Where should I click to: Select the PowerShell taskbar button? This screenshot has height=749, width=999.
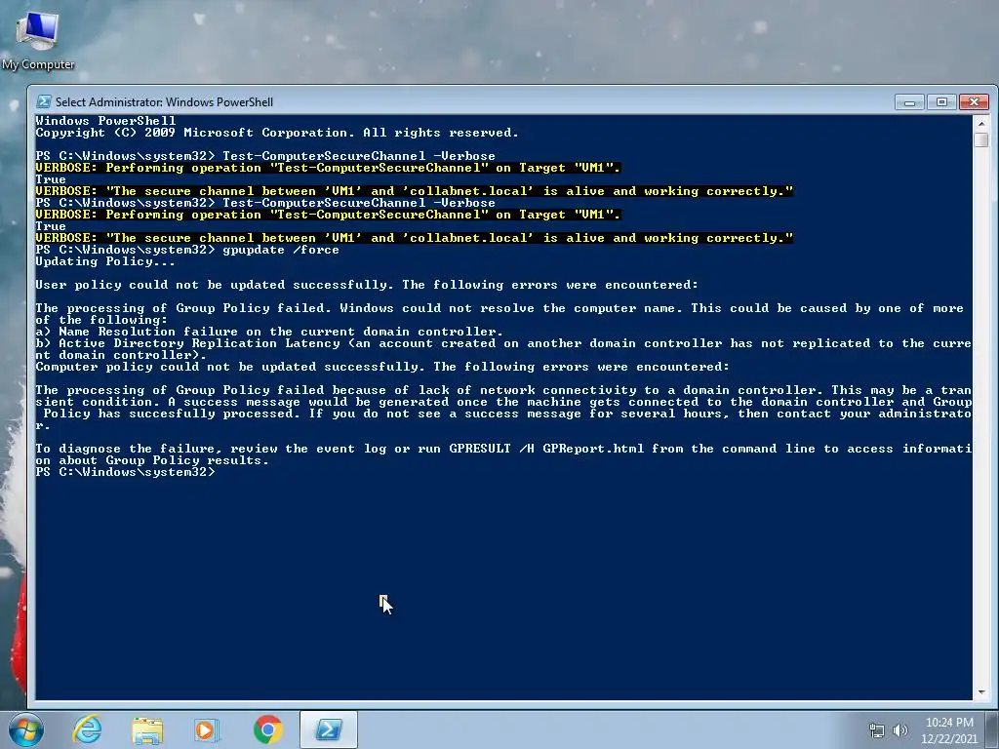[328, 729]
